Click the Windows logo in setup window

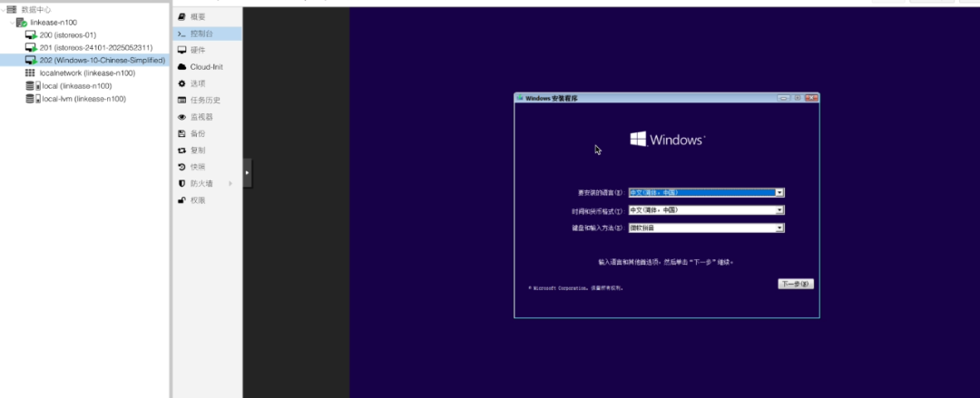tap(667, 140)
